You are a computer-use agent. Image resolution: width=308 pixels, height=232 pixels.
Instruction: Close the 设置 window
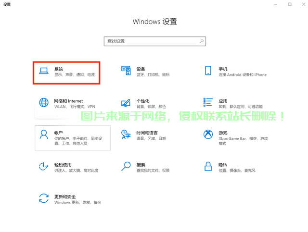304,4
